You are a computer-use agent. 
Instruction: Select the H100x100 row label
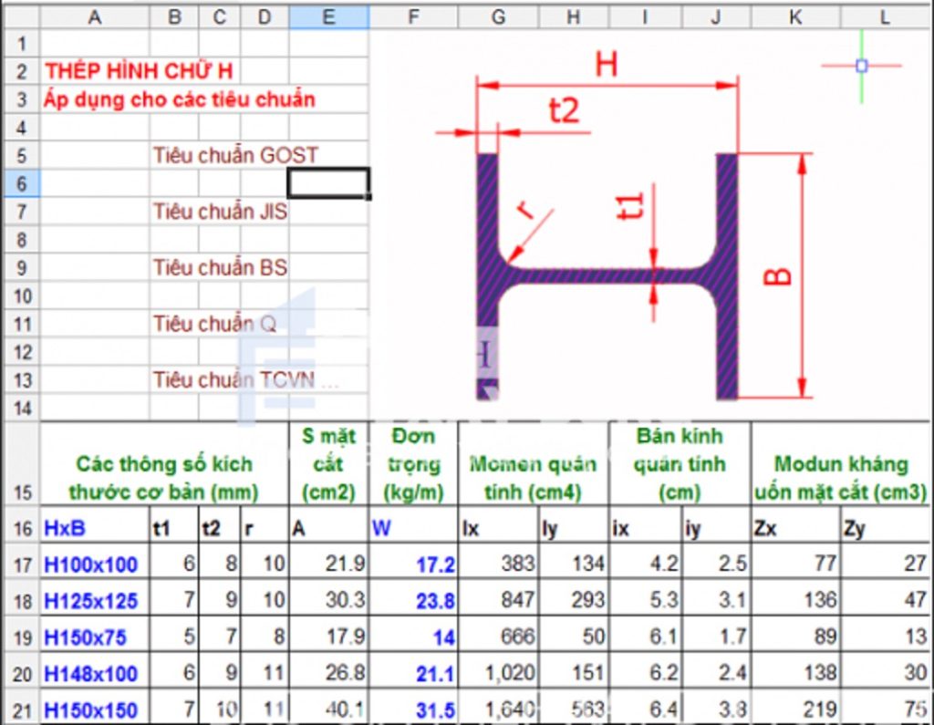pyautogui.click(x=91, y=565)
